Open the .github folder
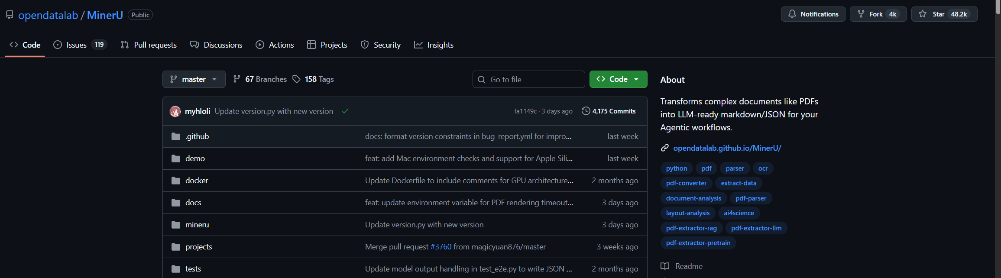 (x=197, y=136)
